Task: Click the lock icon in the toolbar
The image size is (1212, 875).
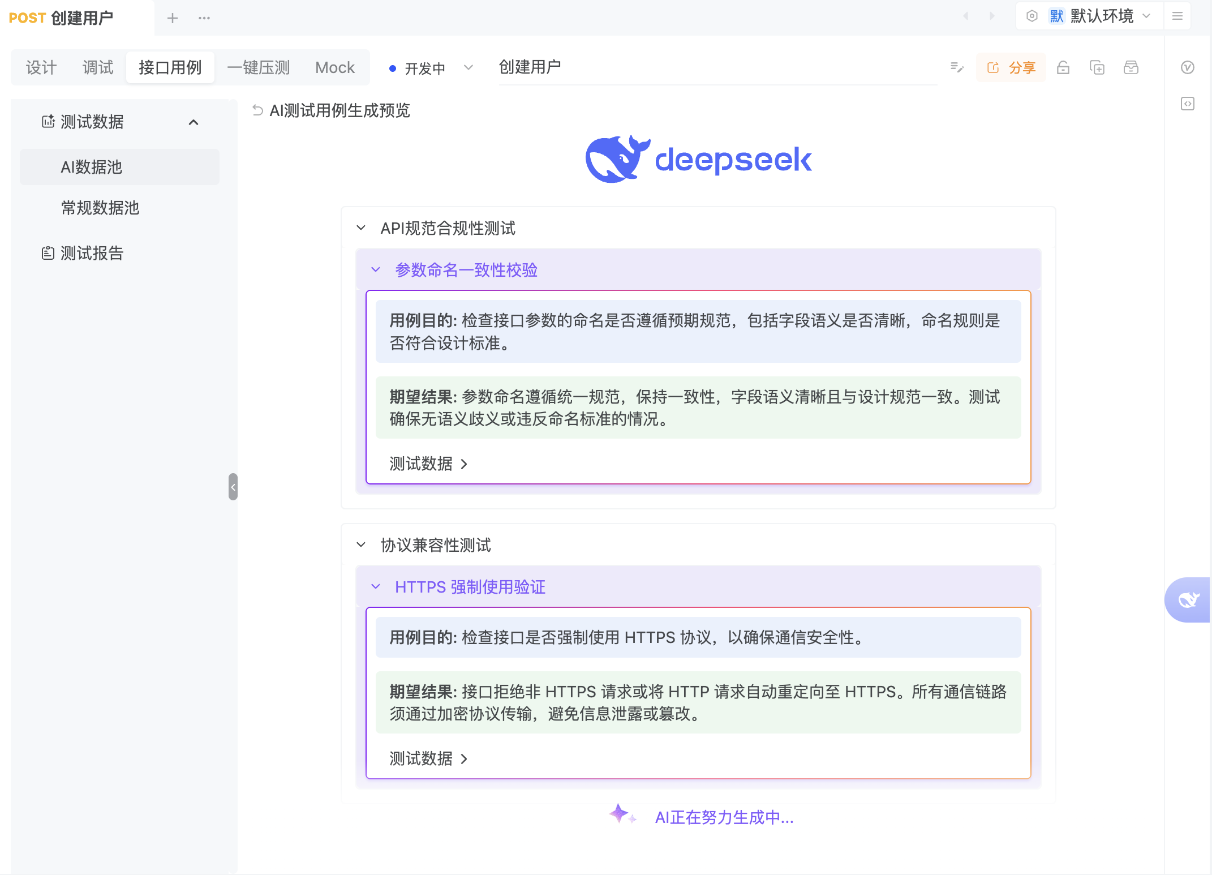Action: 1063,68
